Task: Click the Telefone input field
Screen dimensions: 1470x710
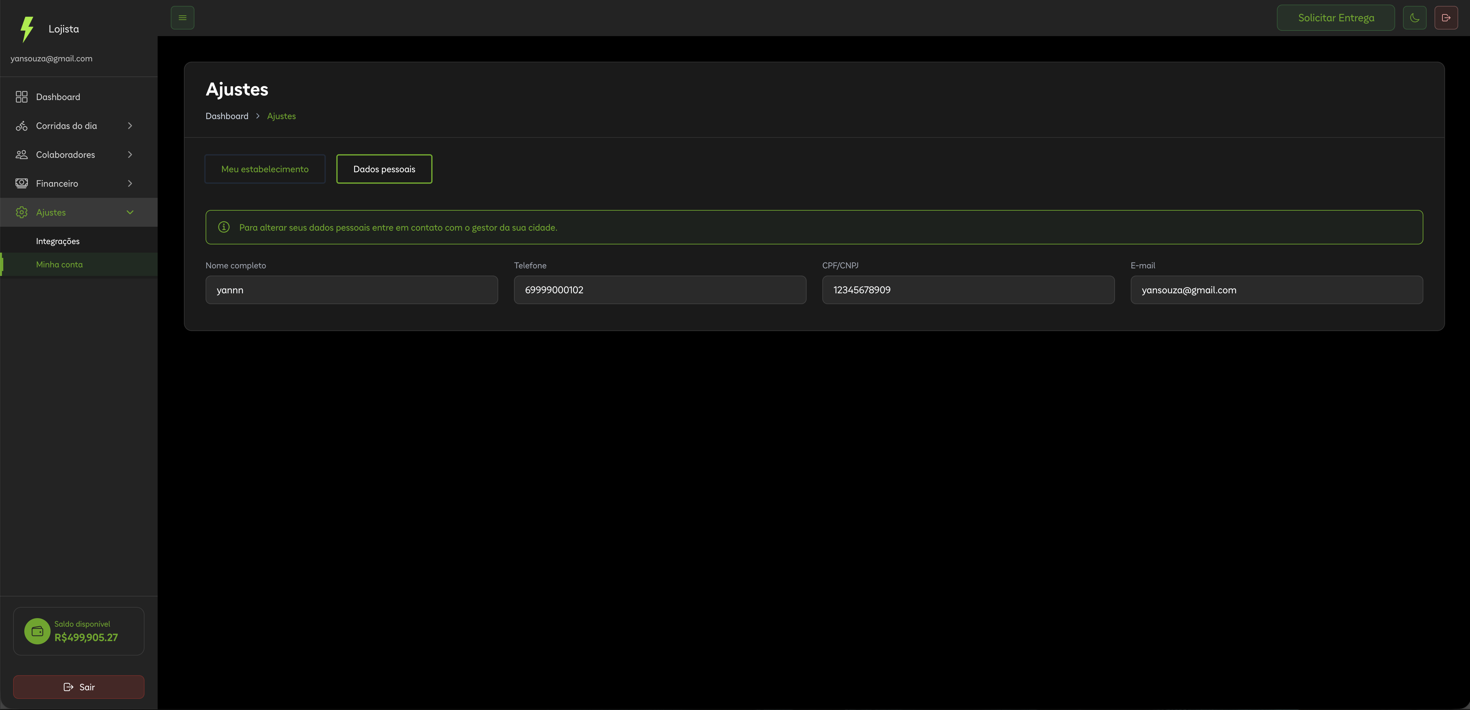Action: click(x=660, y=290)
